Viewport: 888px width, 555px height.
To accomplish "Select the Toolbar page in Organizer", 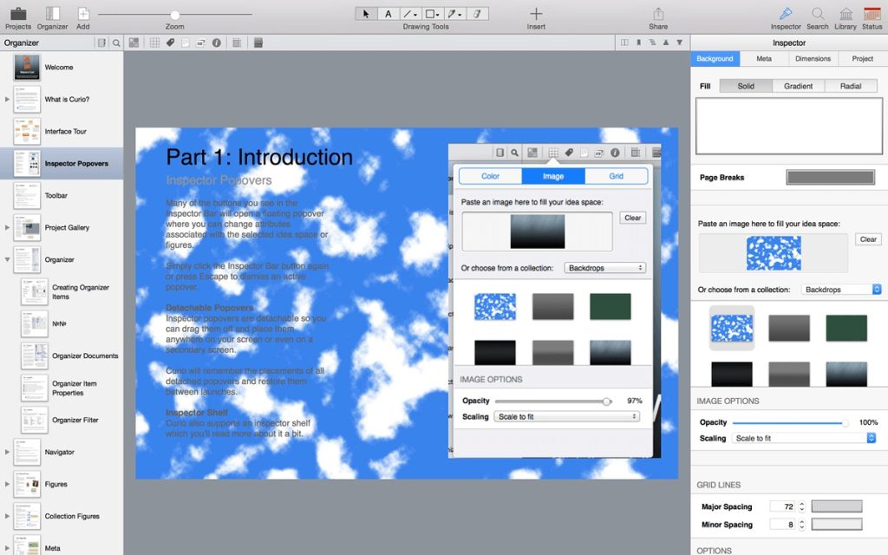I will tap(56, 196).
